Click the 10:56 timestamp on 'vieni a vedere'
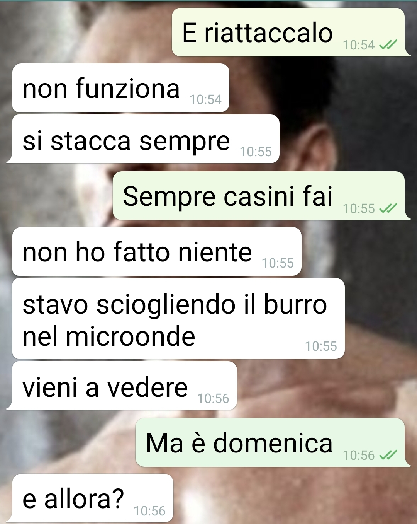The image size is (417, 524). [x=213, y=398]
